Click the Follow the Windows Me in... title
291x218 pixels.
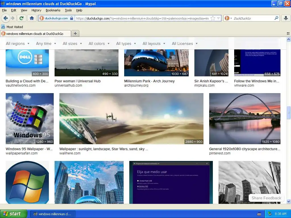coord(257,81)
